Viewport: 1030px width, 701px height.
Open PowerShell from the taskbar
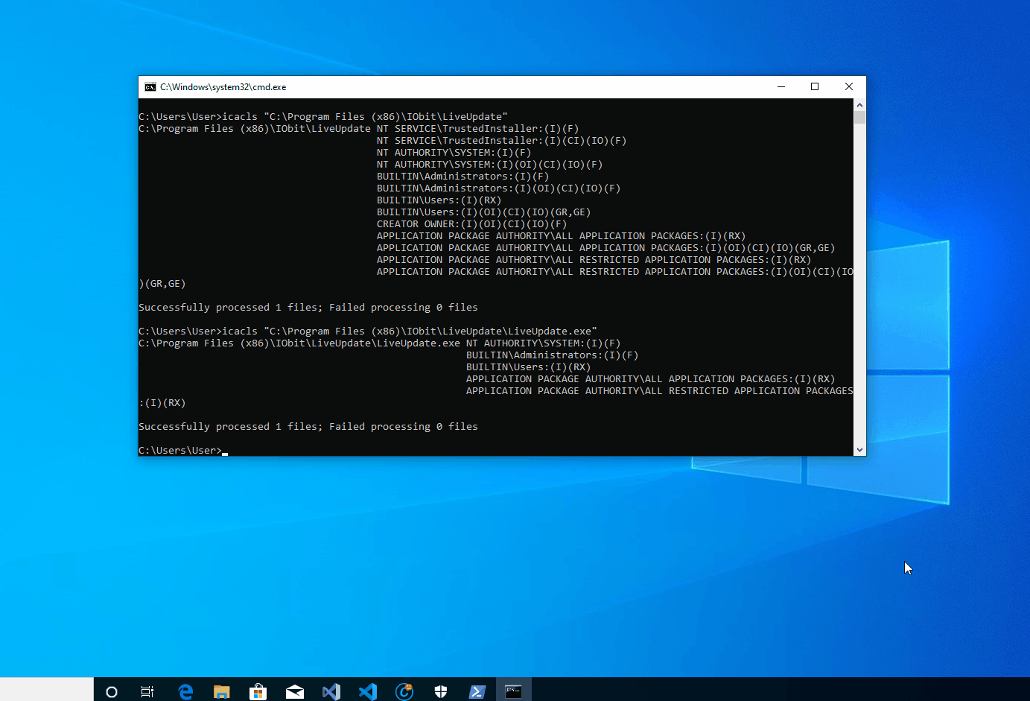(477, 692)
